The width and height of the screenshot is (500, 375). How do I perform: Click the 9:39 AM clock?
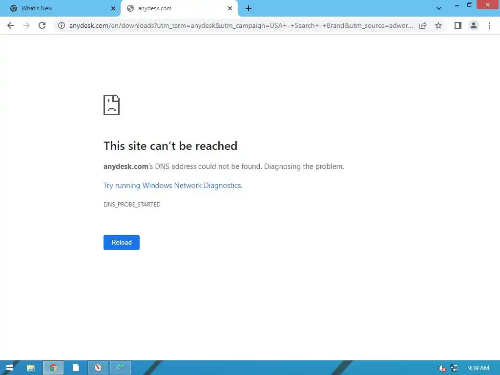479,368
